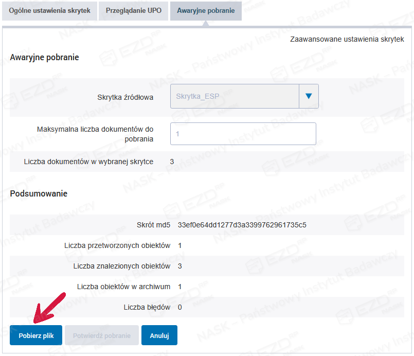Click the Skrytka źródłowa label
This screenshot has width=414, height=356.
pyautogui.click(x=125, y=97)
